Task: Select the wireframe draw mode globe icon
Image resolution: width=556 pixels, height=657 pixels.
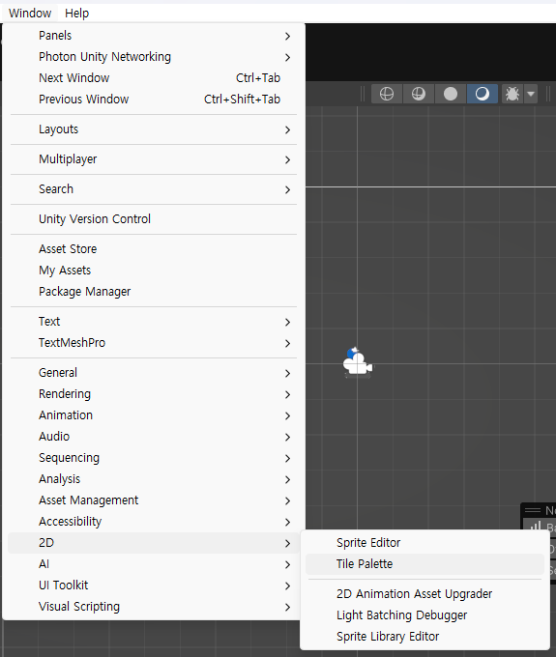Action: (x=387, y=94)
